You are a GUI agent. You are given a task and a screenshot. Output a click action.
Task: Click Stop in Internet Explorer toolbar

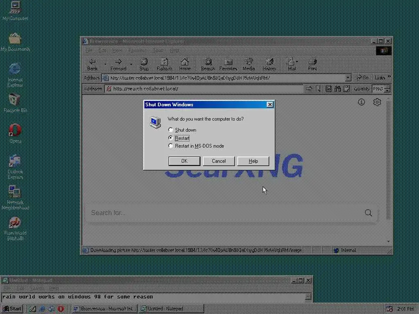point(144,64)
